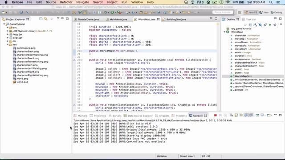Viewport: 285px width, 160px height.
Task: Collapse the res folder
Action: pyautogui.click(x=8, y=44)
